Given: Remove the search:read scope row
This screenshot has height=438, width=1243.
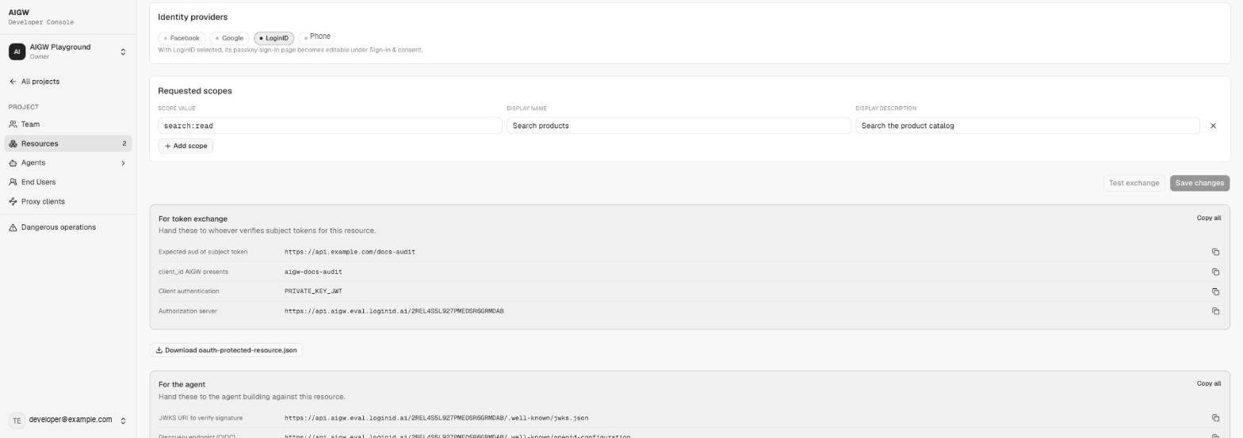Looking at the screenshot, I should click(x=1213, y=126).
